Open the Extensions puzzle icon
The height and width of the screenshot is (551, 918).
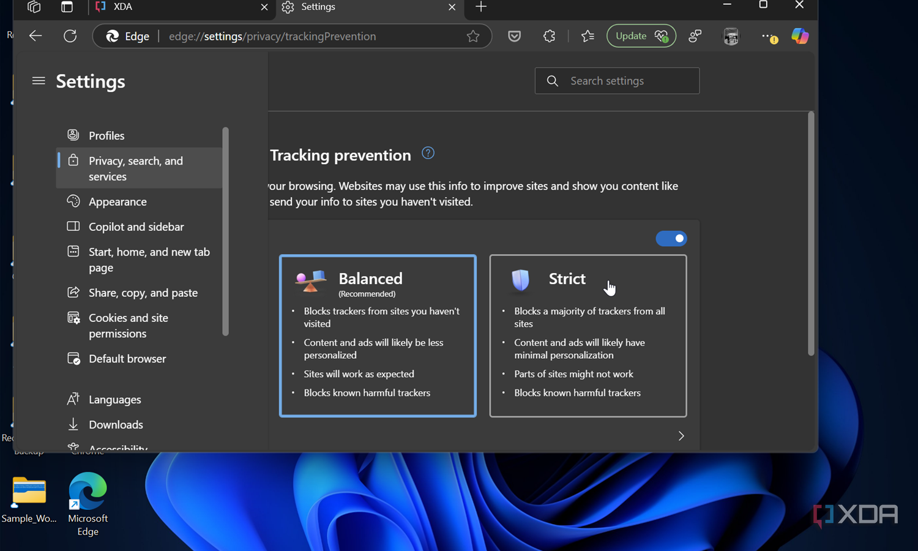[x=549, y=36]
